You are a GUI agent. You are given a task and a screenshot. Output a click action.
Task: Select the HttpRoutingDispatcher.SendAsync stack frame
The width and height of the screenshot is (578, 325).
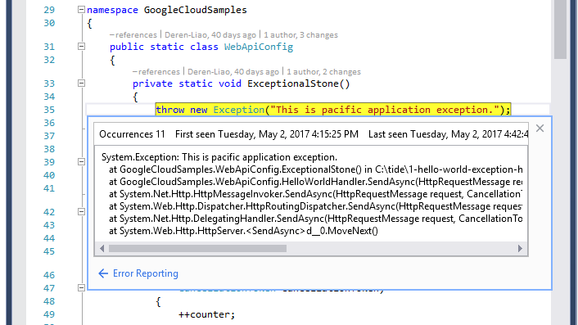point(315,206)
